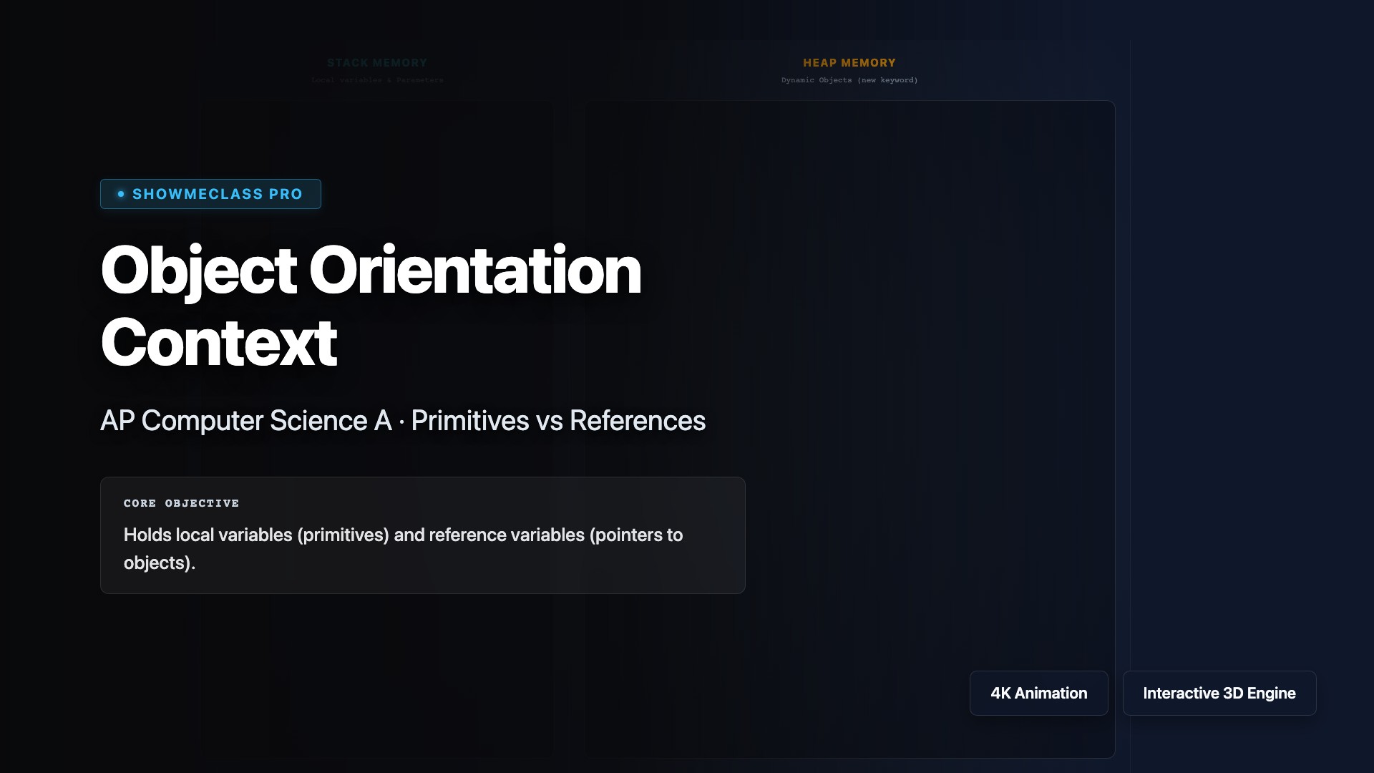Viewport: 1374px width, 773px height.
Task: Click the blue dot in ShowMeClass badge
Action: (121, 194)
